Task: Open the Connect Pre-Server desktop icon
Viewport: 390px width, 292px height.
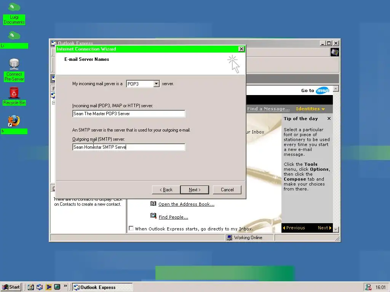Action: tap(14, 70)
